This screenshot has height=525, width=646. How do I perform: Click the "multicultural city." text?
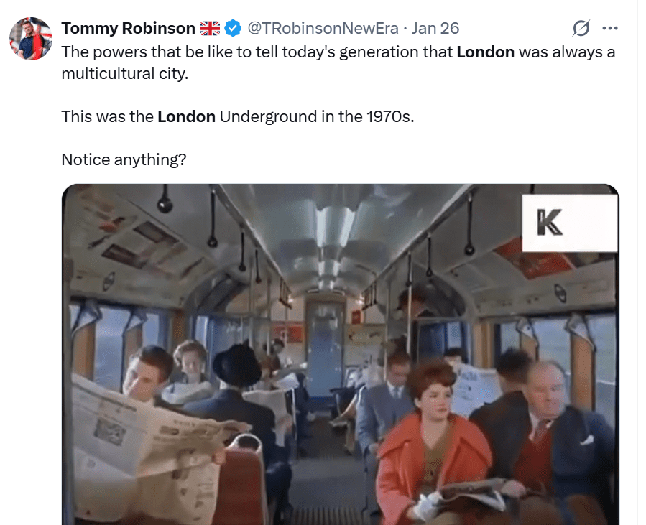click(x=124, y=74)
